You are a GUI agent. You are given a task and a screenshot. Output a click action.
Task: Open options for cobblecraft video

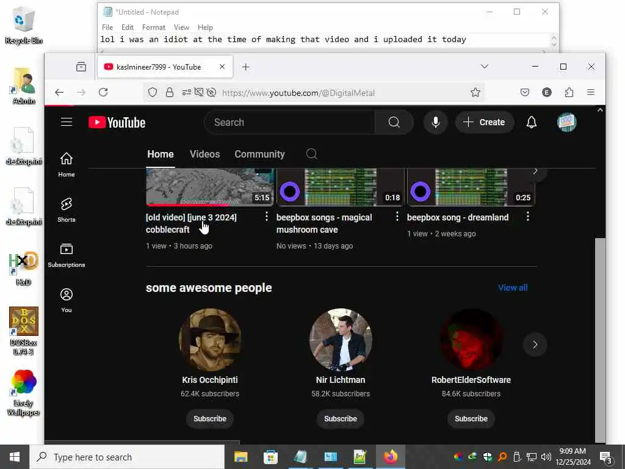[x=266, y=217]
